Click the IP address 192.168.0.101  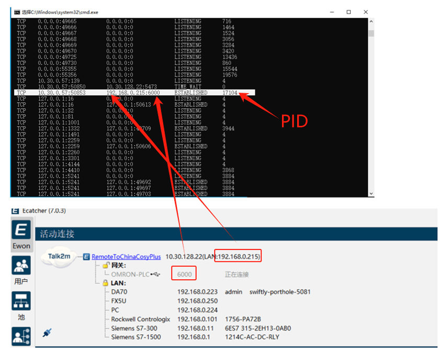[x=197, y=319]
